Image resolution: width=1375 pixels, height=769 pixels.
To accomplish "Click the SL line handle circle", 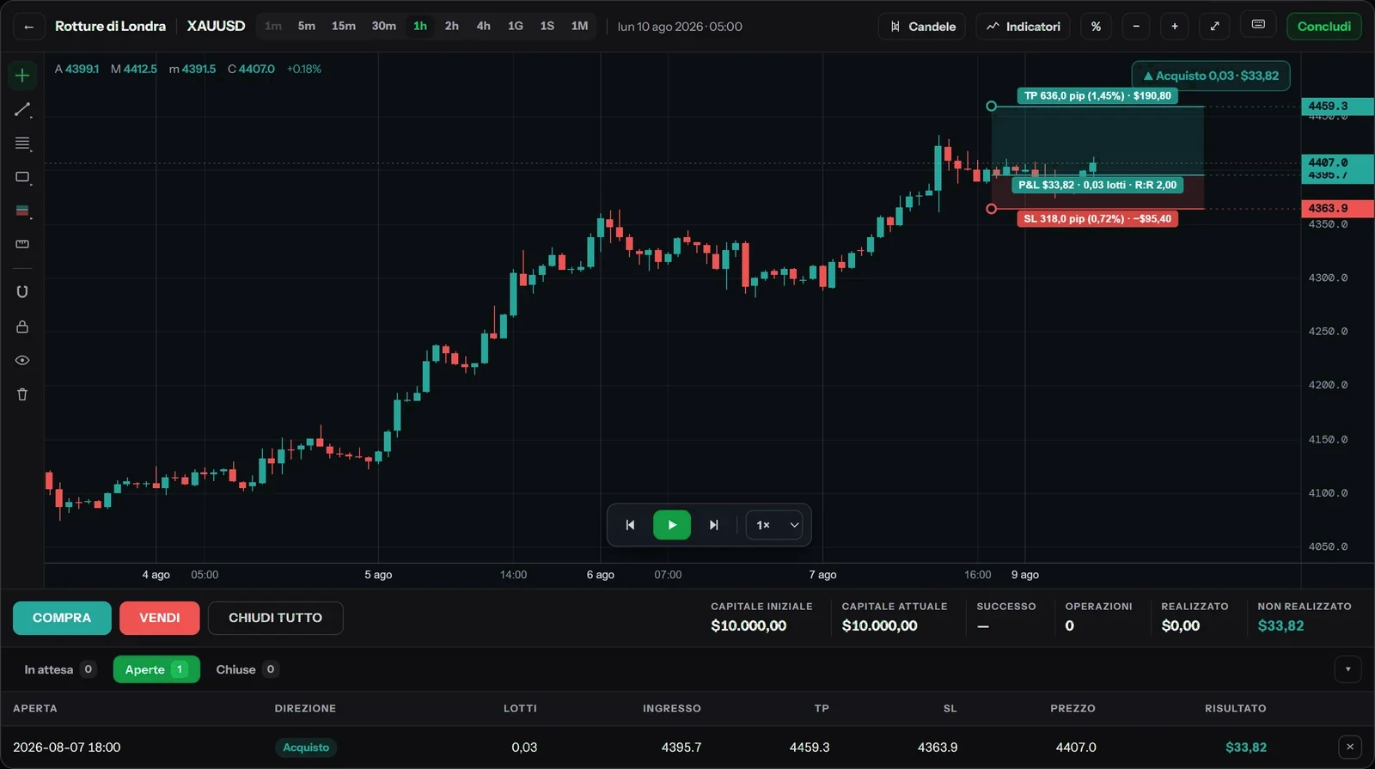I will click(x=992, y=209).
